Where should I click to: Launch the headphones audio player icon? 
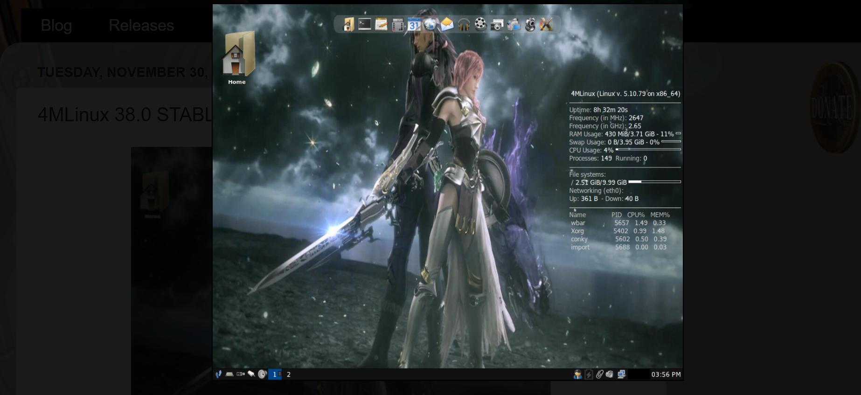pyautogui.click(x=464, y=24)
